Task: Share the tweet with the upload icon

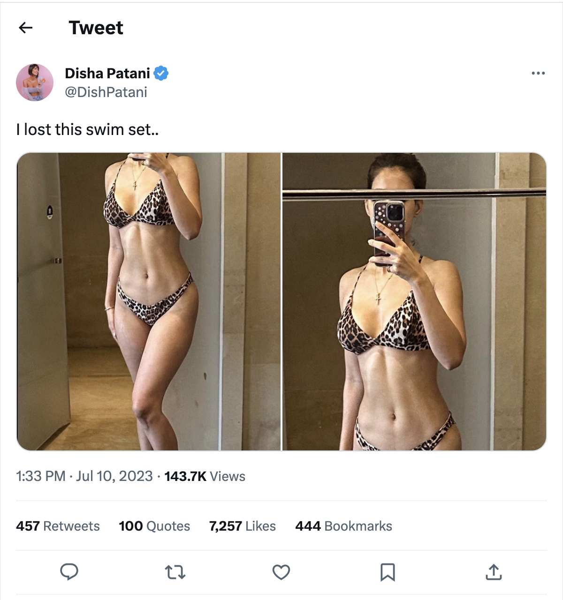Action: click(494, 572)
